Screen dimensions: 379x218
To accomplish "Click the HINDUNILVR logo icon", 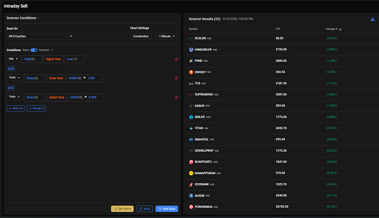I will tap(191, 49).
